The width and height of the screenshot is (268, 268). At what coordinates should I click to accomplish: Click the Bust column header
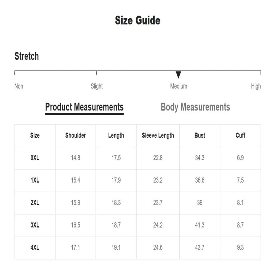coord(200,136)
